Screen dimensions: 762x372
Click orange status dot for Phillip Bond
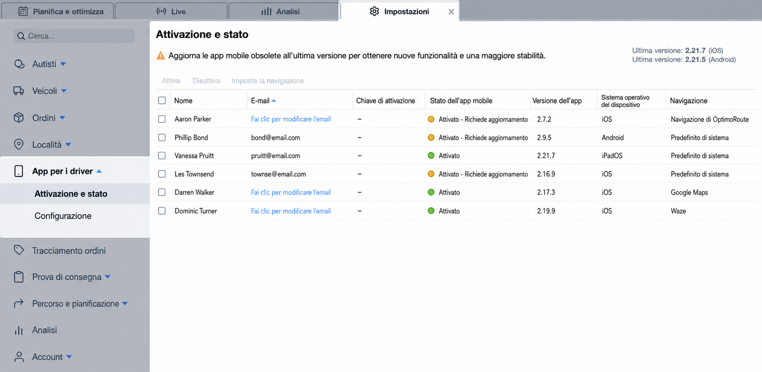(x=431, y=137)
